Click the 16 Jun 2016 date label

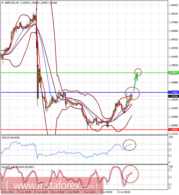[7, 192]
